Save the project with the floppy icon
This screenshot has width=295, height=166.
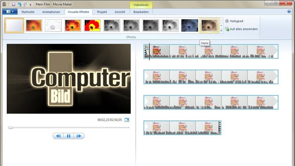pyautogui.click(x=13, y=4)
